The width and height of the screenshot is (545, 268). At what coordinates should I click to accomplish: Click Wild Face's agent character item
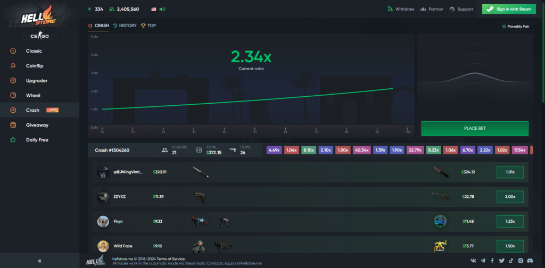(198, 246)
